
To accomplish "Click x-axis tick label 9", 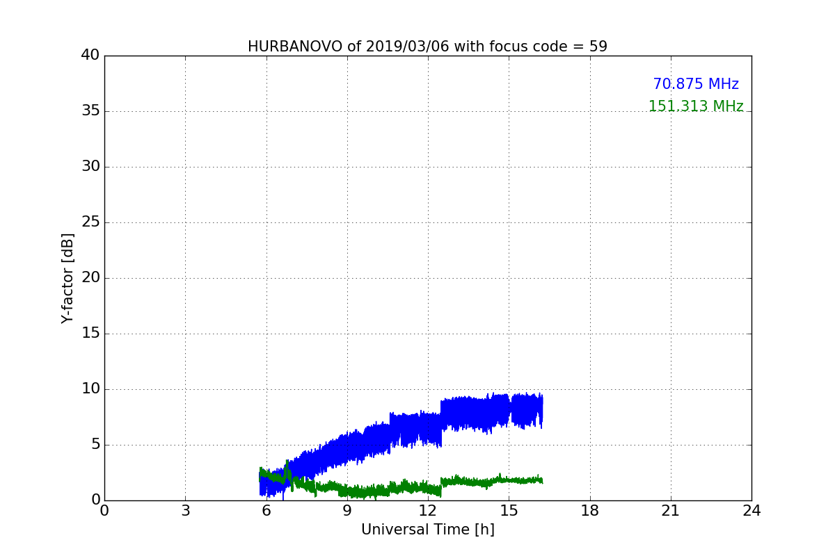I will point(347,511).
